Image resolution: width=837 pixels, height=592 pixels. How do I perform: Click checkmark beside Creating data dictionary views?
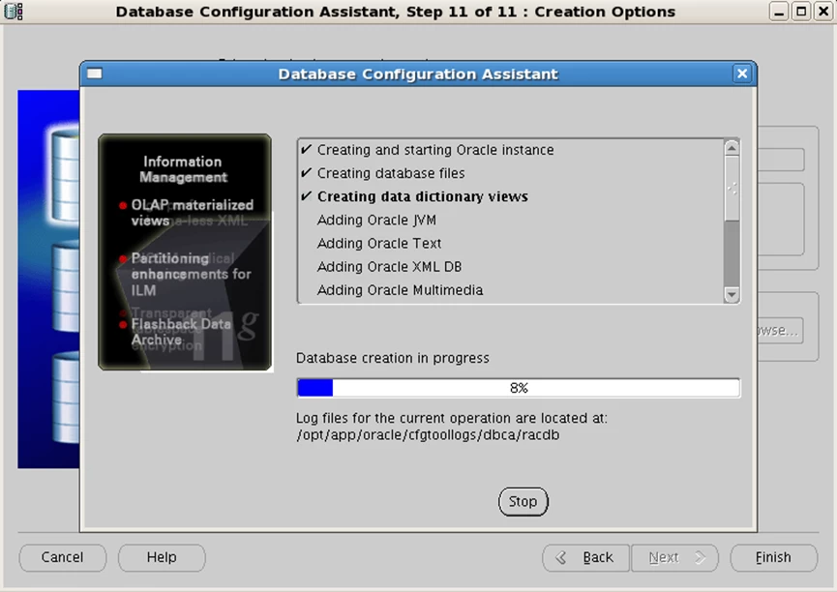point(306,196)
